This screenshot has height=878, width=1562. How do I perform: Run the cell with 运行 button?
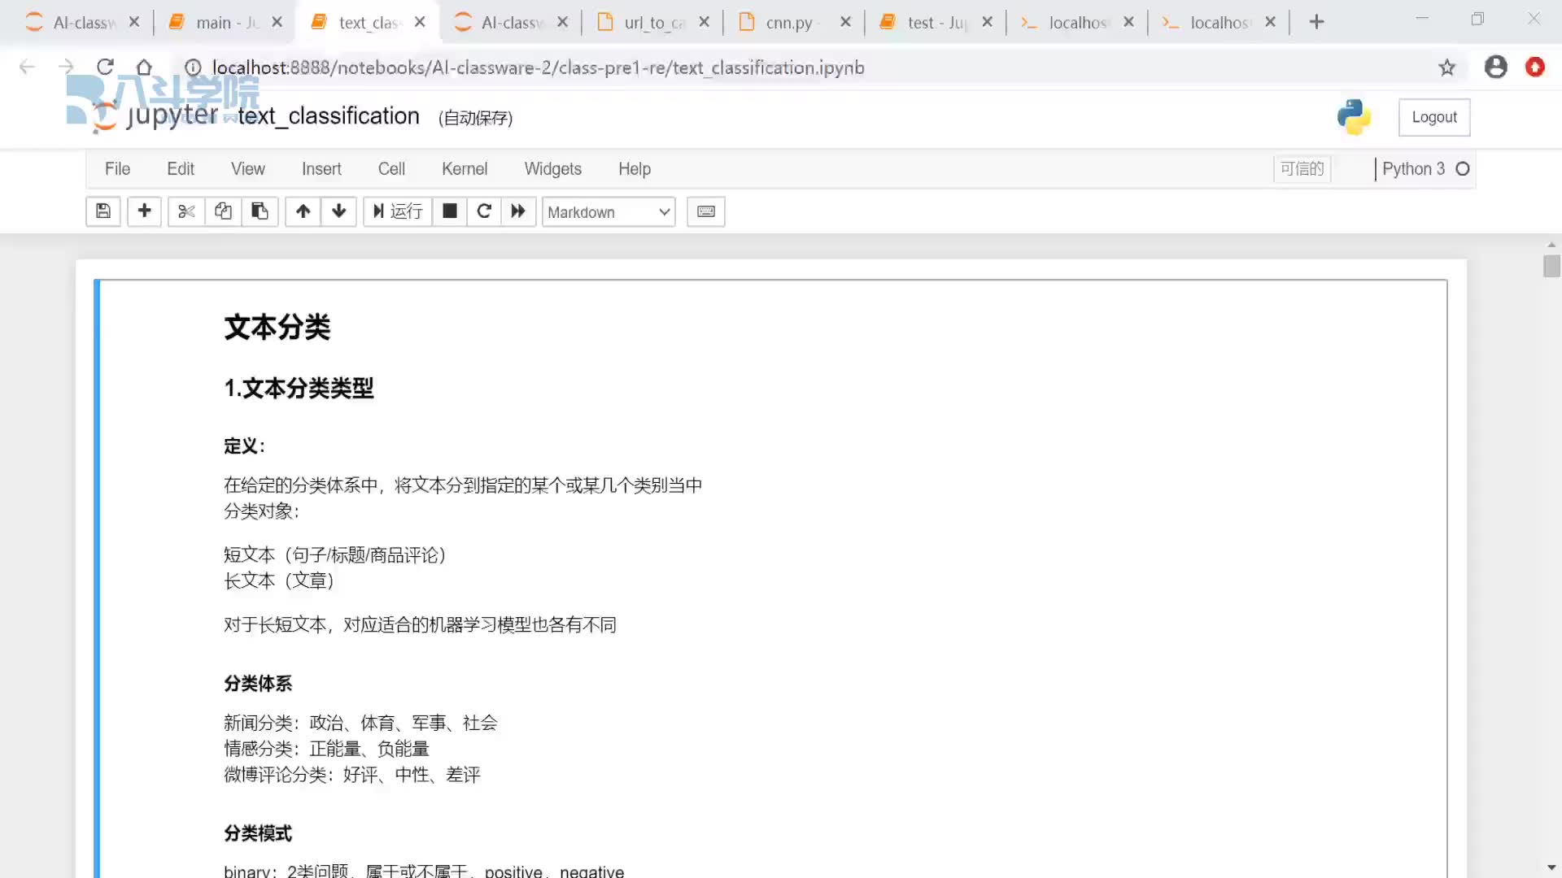click(x=398, y=211)
